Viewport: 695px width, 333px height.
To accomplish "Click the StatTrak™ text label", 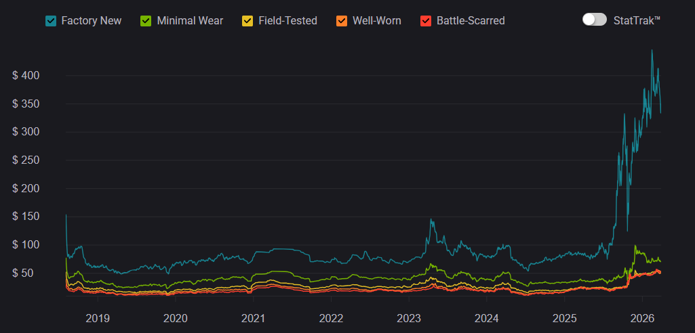I will 637,20.
